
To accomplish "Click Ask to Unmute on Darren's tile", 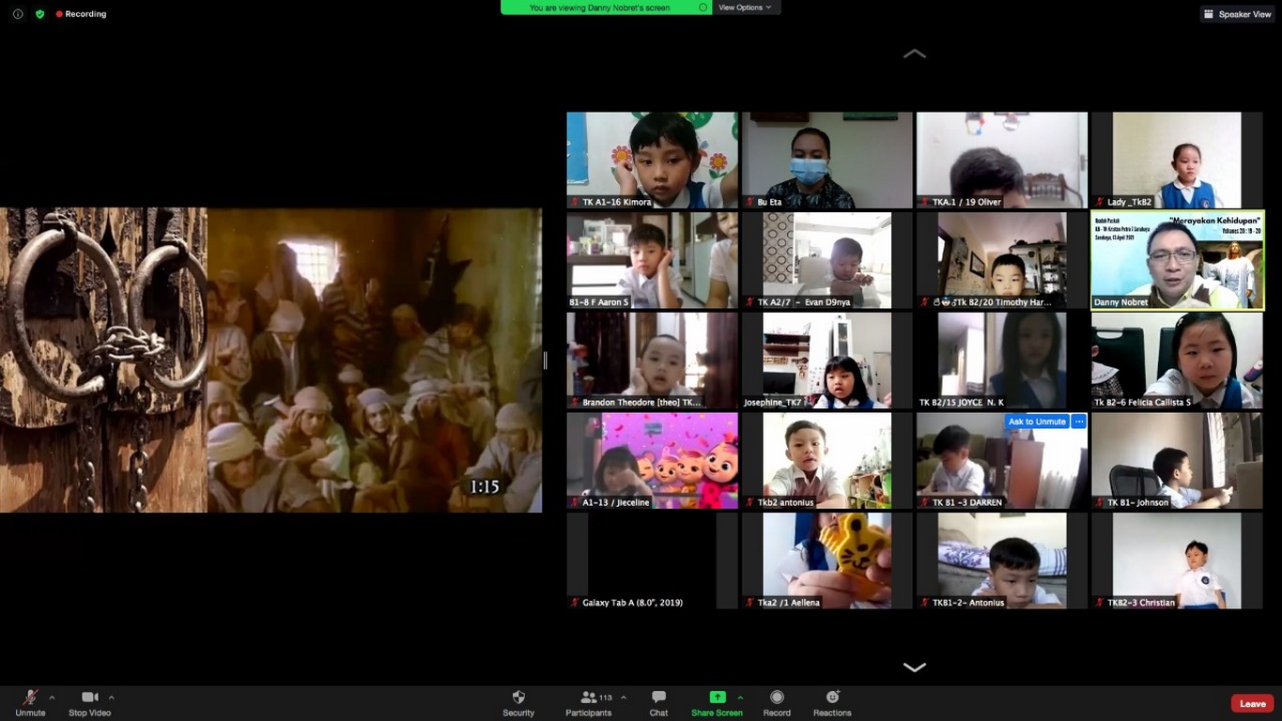I will click(1037, 422).
